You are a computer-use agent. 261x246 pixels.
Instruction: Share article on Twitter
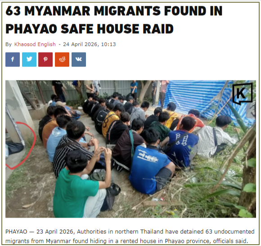(x=29, y=59)
